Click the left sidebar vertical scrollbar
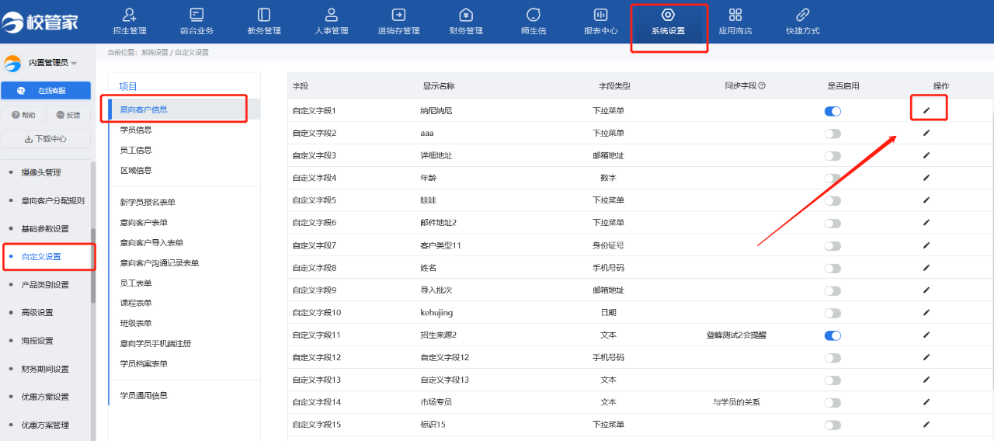 point(93,264)
